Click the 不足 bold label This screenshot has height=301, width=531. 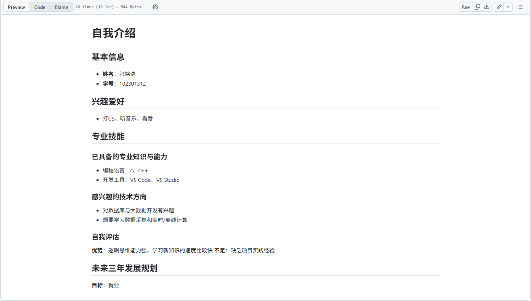coord(220,250)
